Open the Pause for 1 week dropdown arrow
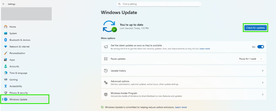Screen dimensions: 276x111 click(261, 59)
